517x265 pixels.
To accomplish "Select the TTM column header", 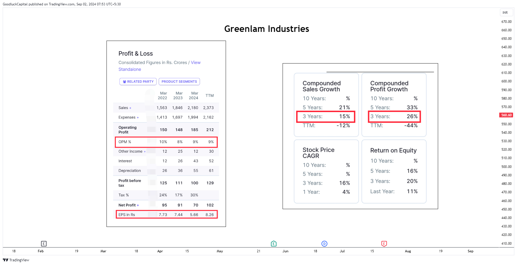I will coord(210,96).
